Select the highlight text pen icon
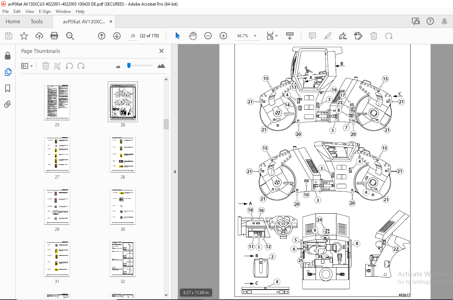Viewport: 453px width, 300px height. [x=327, y=36]
